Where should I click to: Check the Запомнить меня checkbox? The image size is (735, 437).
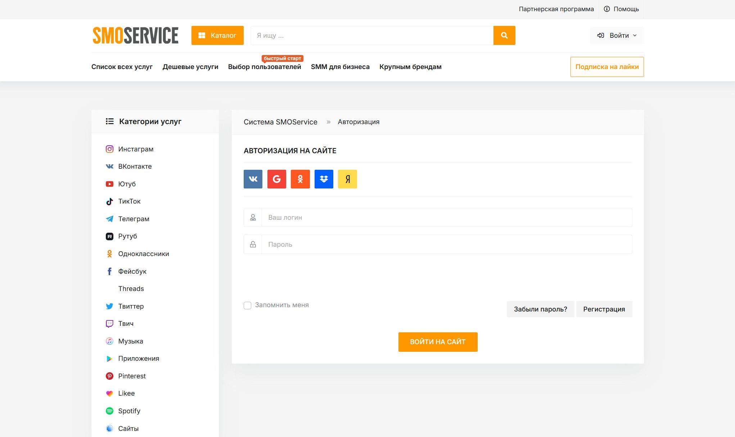point(247,305)
